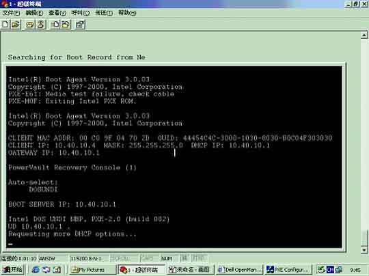Viewport: 369px width, 276px height.
Task: Click the 'CLIENT MAC ADDR' line
Action: tap(170, 138)
